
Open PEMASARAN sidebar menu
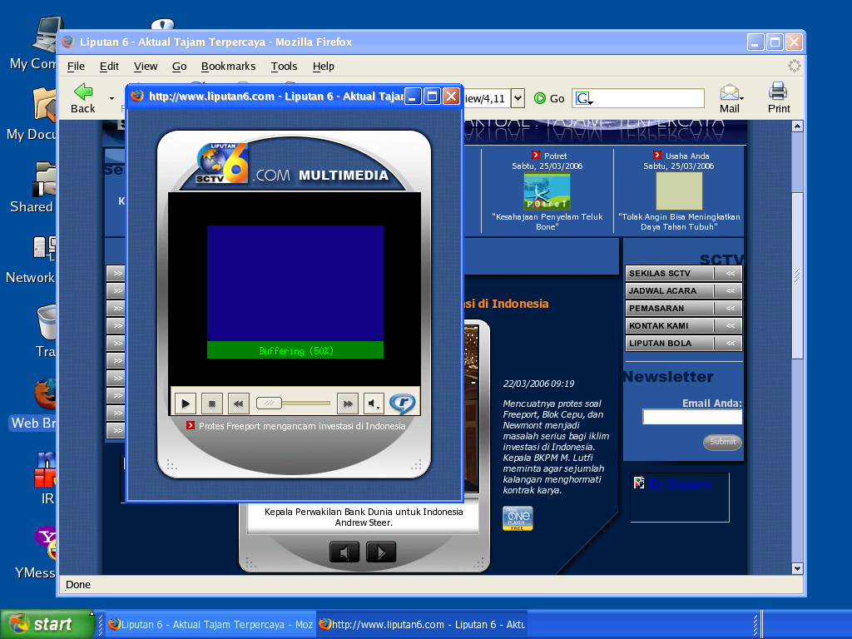point(684,308)
